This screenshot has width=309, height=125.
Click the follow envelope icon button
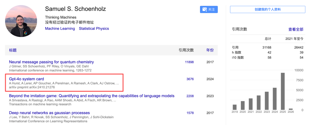209,9
